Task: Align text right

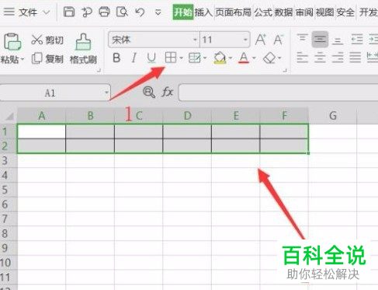Action: [338, 58]
